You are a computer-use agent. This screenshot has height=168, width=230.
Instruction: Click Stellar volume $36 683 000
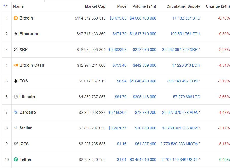click(x=145, y=128)
